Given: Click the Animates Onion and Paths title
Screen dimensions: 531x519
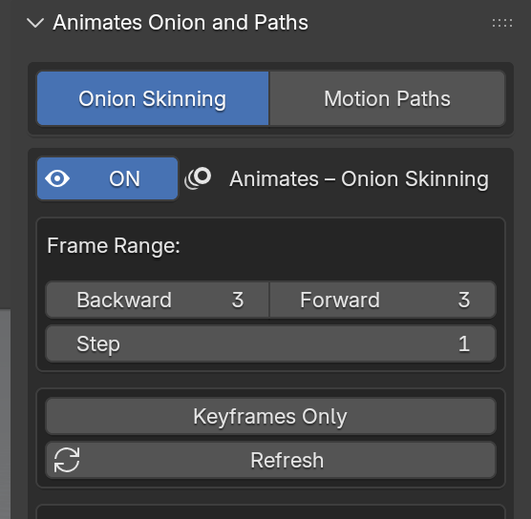Looking at the screenshot, I should tap(181, 23).
